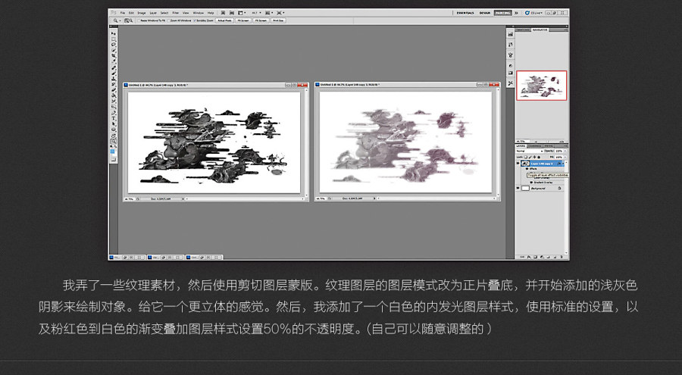The image size is (682, 375).
Task: Toggle lock transparent pixels icon
Action: [x=526, y=157]
